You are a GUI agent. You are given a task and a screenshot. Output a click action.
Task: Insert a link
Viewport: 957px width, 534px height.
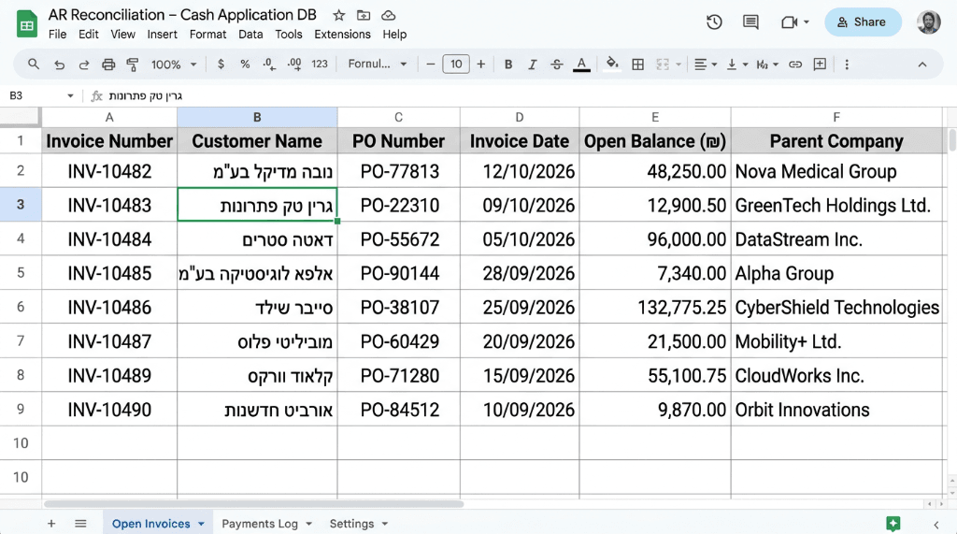(x=795, y=65)
